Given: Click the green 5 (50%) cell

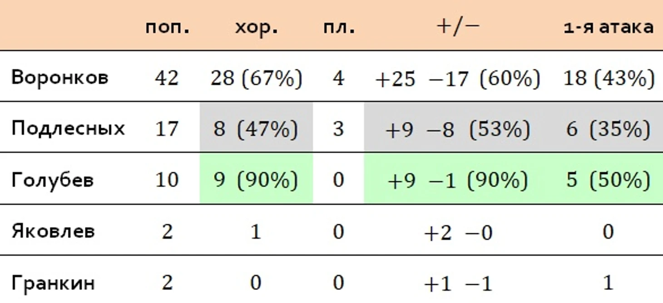Looking at the screenshot, I should [608, 178].
